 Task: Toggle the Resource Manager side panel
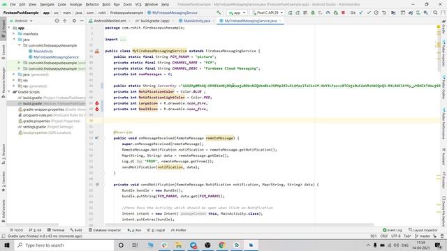point(3,82)
